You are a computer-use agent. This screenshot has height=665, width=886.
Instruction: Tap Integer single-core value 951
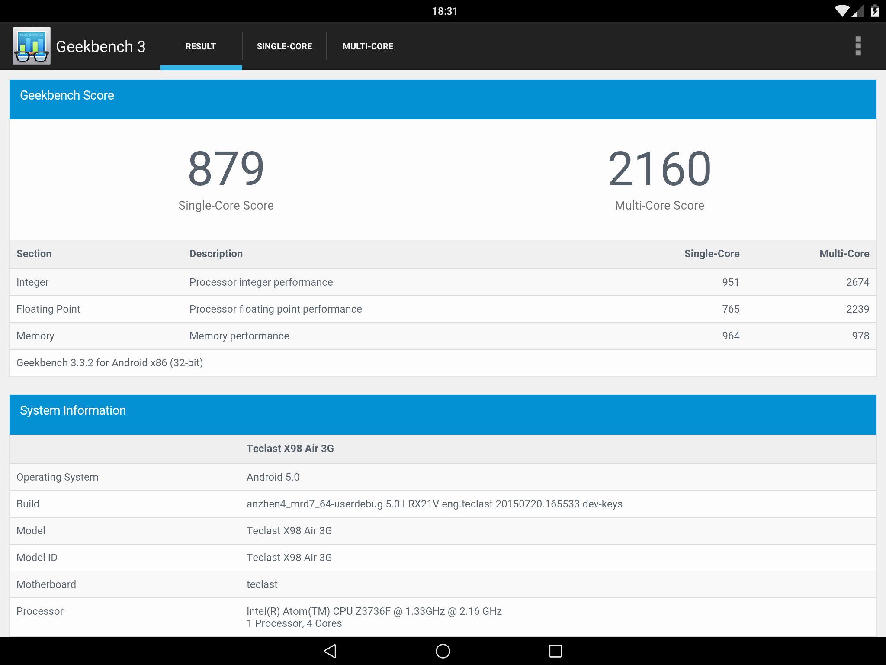(x=731, y=282)
